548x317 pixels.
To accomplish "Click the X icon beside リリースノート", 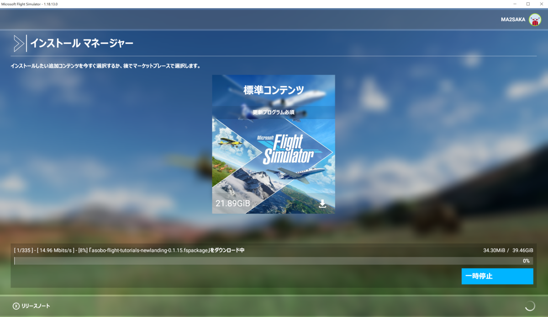I will click(x=16, y=306).
